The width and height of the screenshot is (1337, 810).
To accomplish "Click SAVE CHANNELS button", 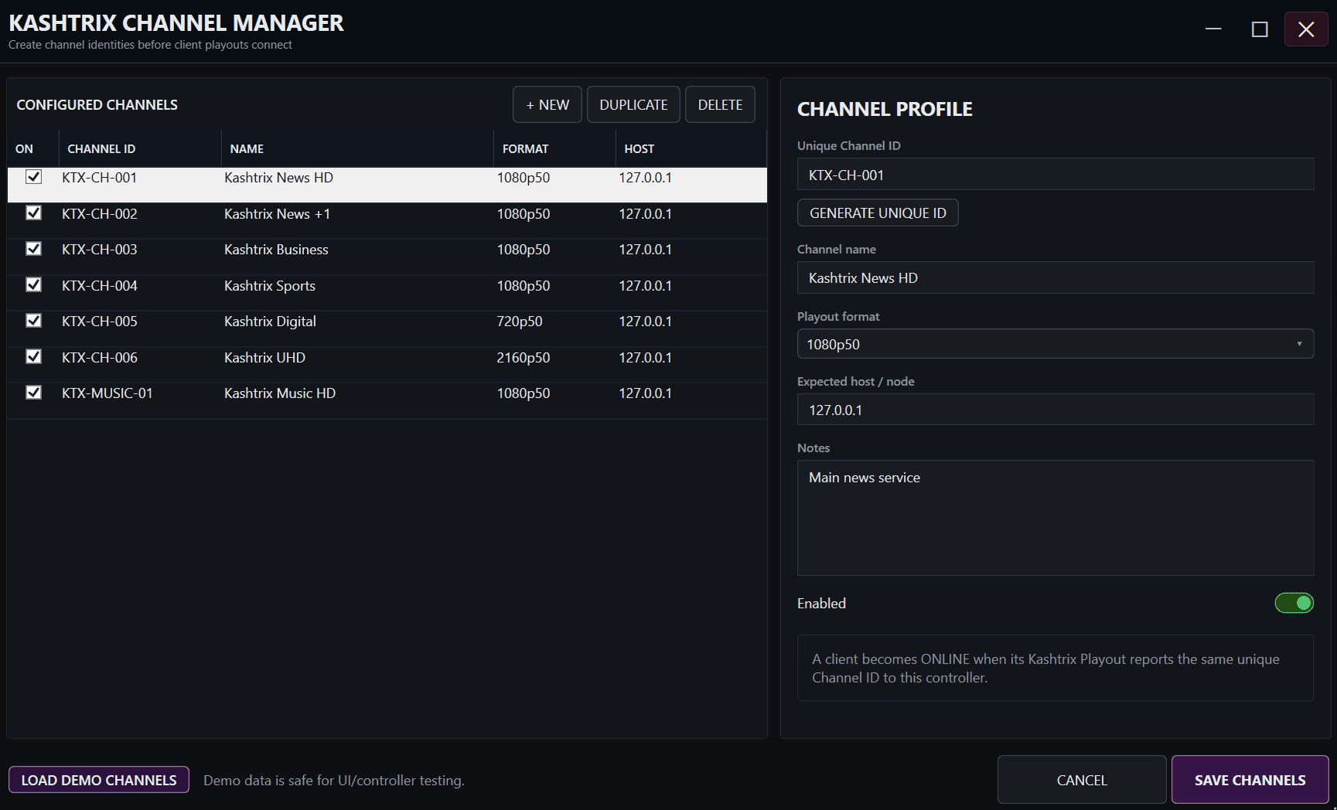I will 1250,780.
